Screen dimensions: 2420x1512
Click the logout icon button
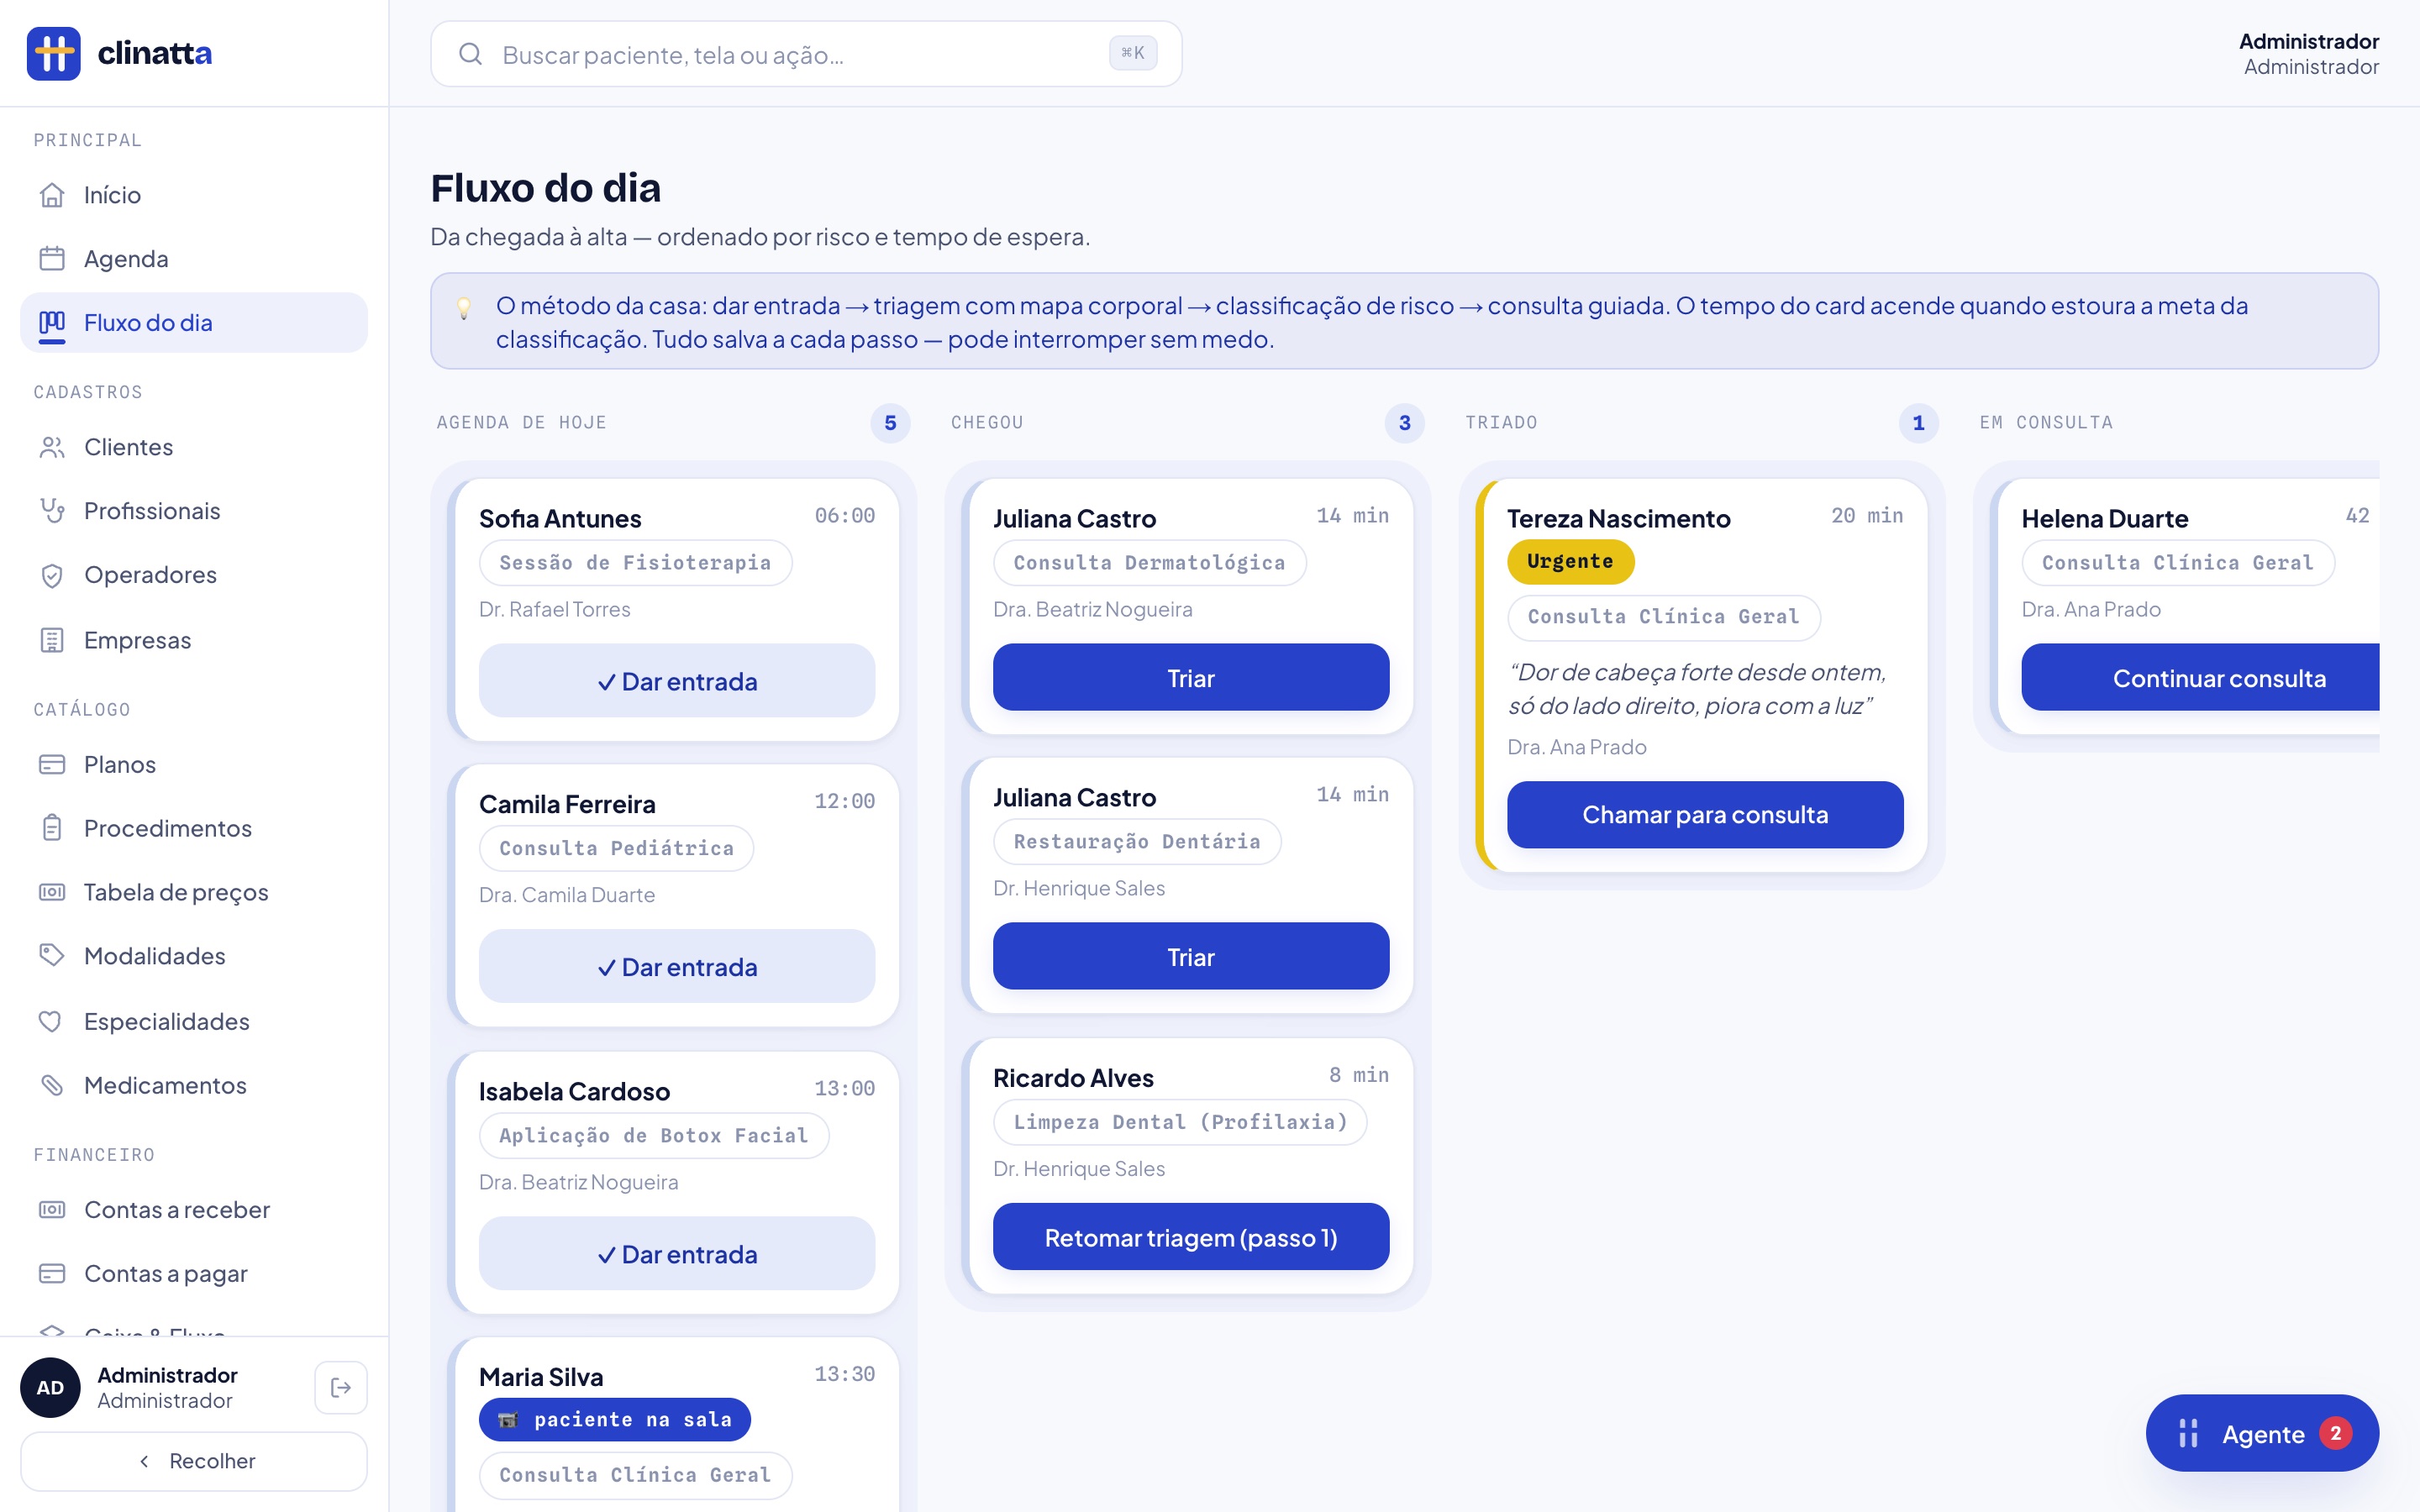point(341,1387)
